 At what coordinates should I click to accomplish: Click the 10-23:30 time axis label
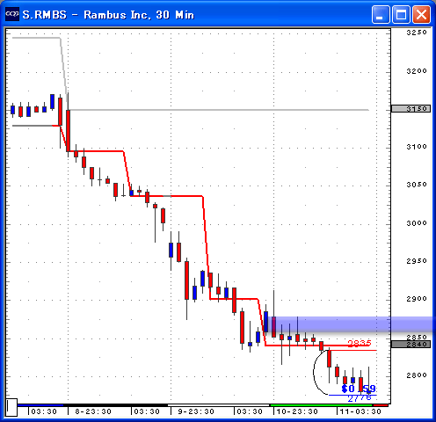(x=297, y=411)
